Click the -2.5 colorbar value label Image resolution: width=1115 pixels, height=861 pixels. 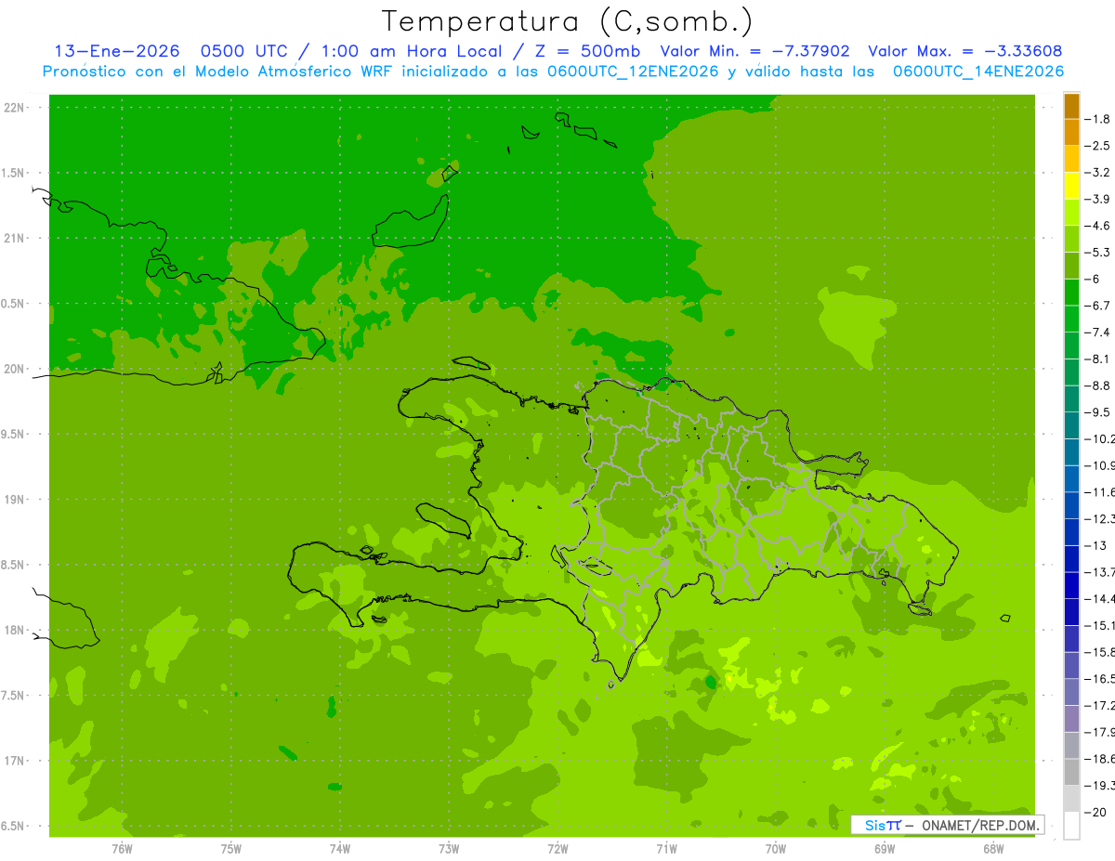[x=1097, y=146]
